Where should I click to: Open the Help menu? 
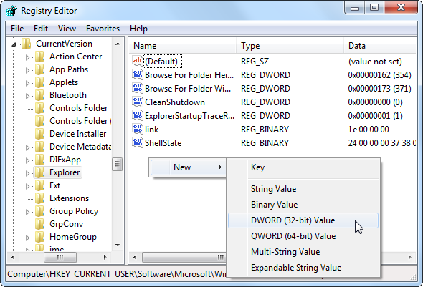tap(138, 29)
